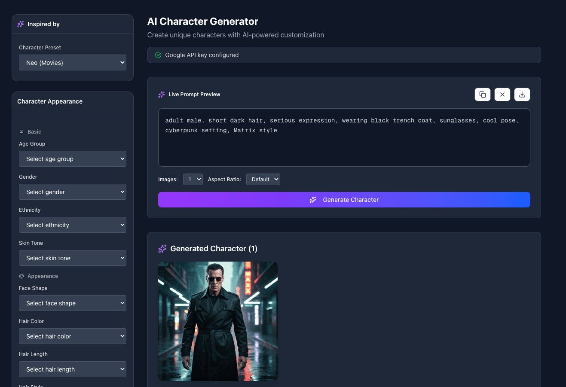The height and width of the screenshot is (387, 566).
Task: Click the person icon next to Basic
Action: pyautogui.click(x=21, y=132)
